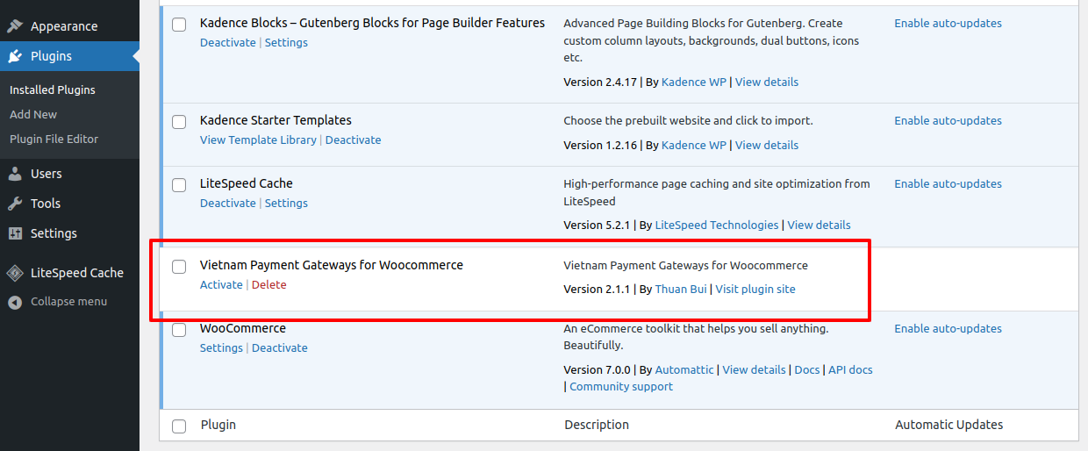The height and width of the screenshot is (451, 1088).
Task: Delete the Vietnam Payment Gateways plugin
Action: [x=268, y=285]
